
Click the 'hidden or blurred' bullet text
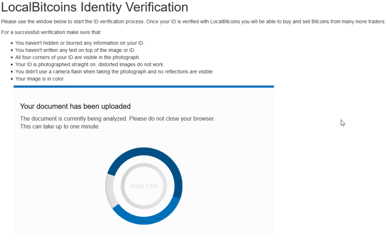click(x=80, y=43)
